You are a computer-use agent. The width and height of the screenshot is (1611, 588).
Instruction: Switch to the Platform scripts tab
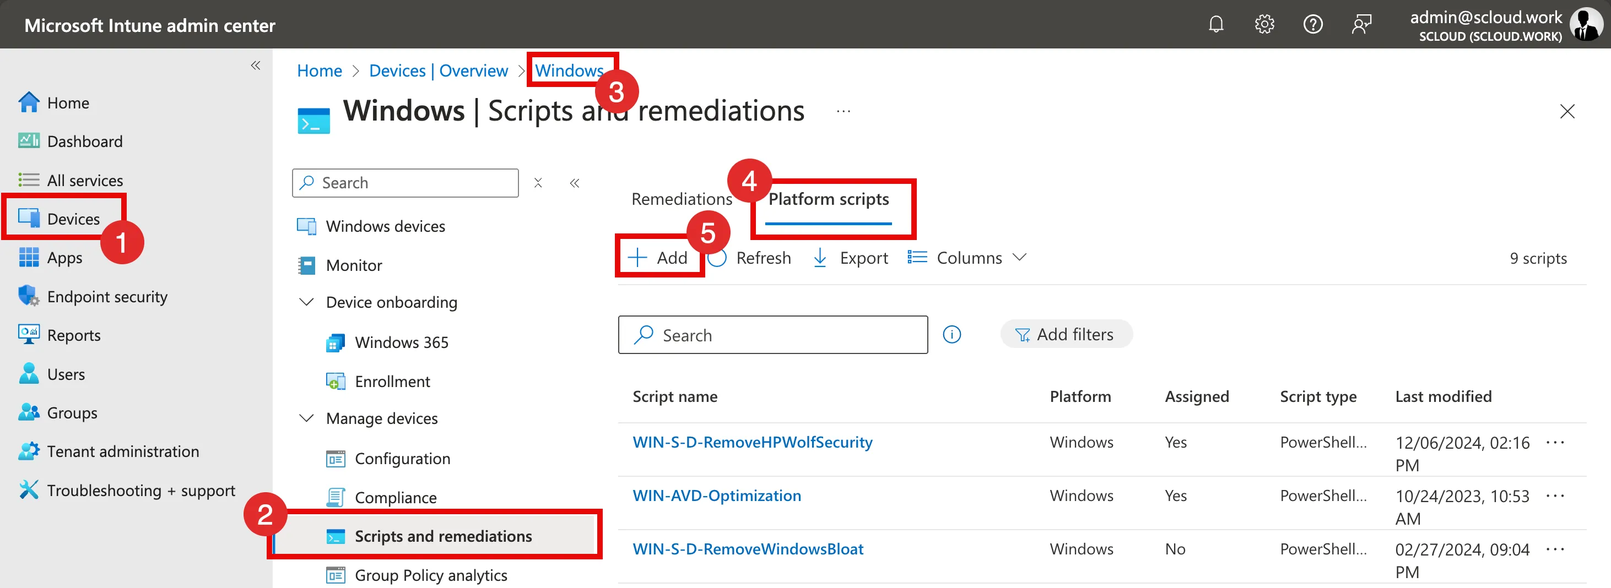[x=829, y=199]
